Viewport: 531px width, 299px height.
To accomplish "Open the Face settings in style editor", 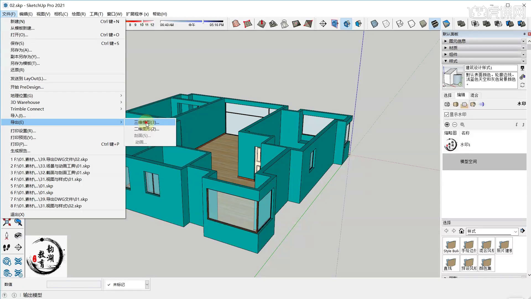I will click(x=456, y=104).
